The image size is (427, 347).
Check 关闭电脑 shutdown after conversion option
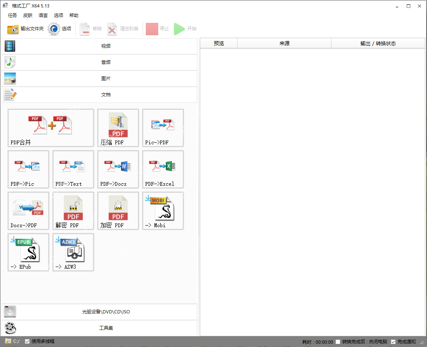click(338, 341)
